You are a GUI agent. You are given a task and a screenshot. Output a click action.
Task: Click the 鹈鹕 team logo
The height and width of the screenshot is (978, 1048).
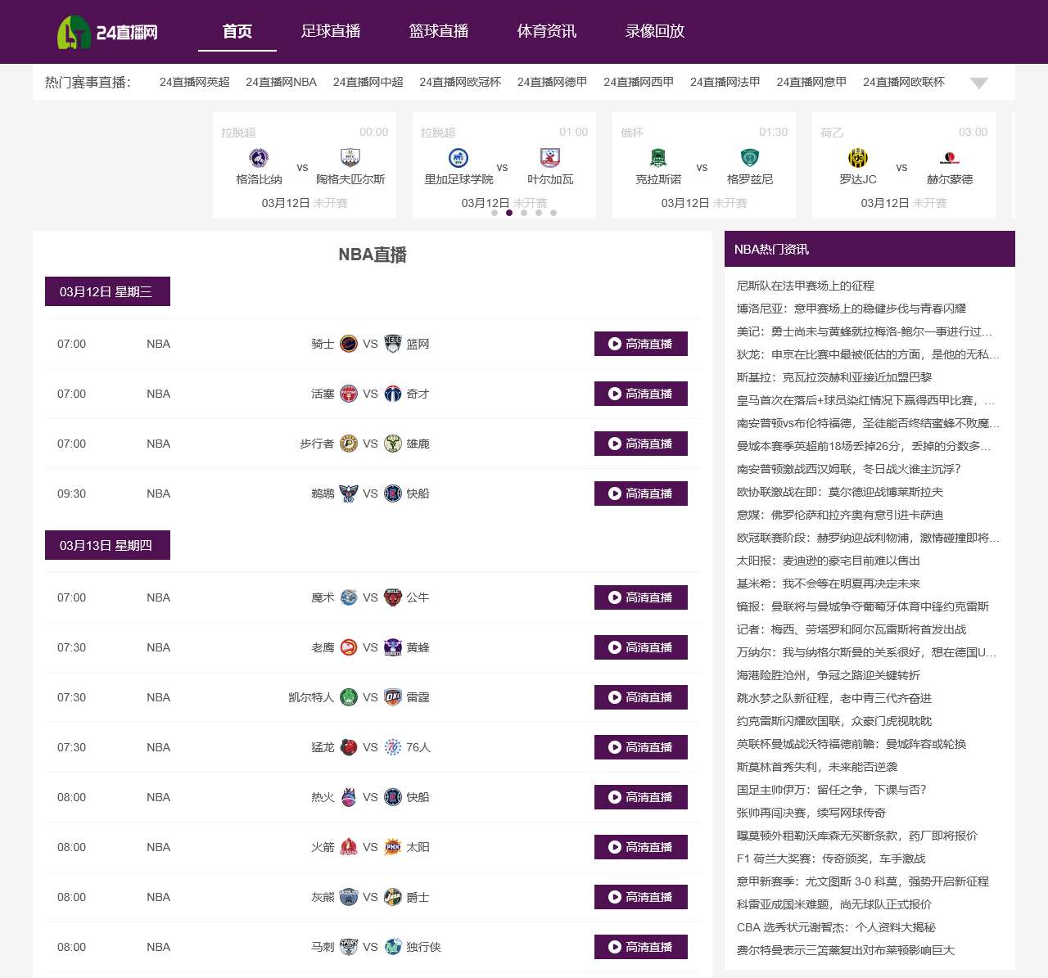[349, 494]
